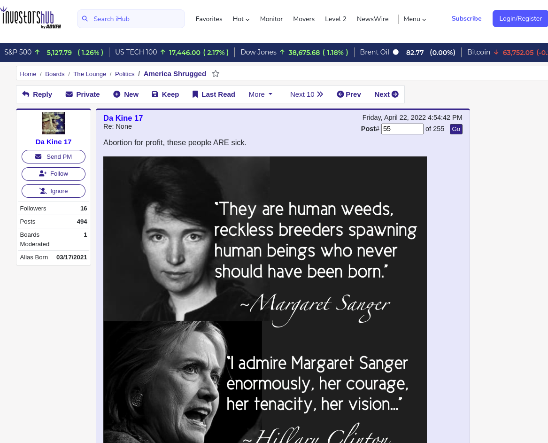
Task: Open the America Shrugged board title
Action: pyautogui.click(x=175, y=74)
